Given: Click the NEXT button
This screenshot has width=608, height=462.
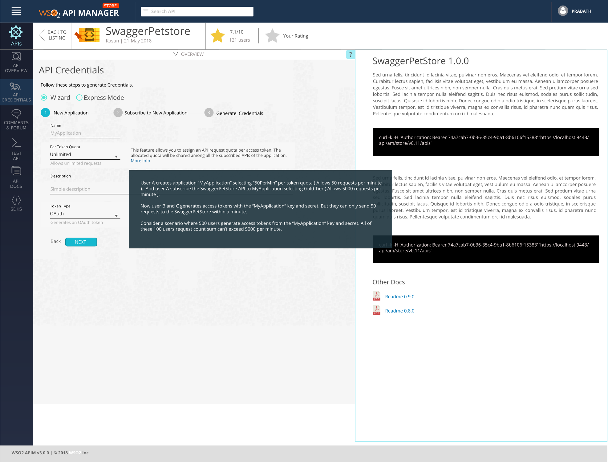Looking at the screenshot, I should coord(81,242).
